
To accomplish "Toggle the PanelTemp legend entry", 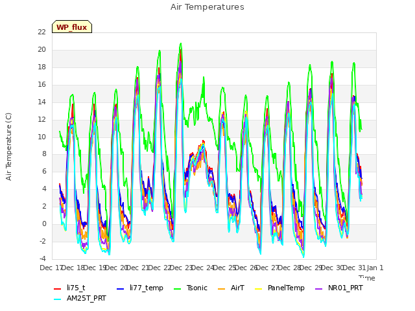I will click(279, 288).
